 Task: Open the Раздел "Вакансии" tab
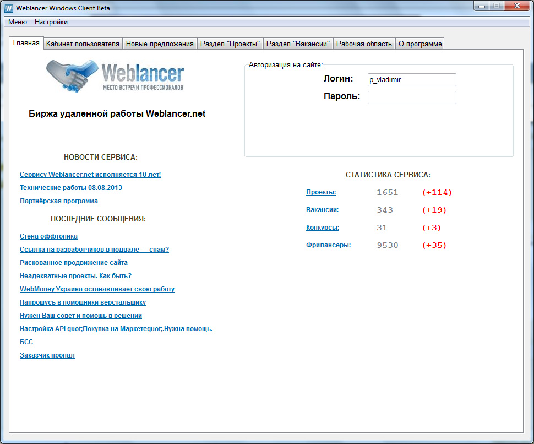(298, 44)
